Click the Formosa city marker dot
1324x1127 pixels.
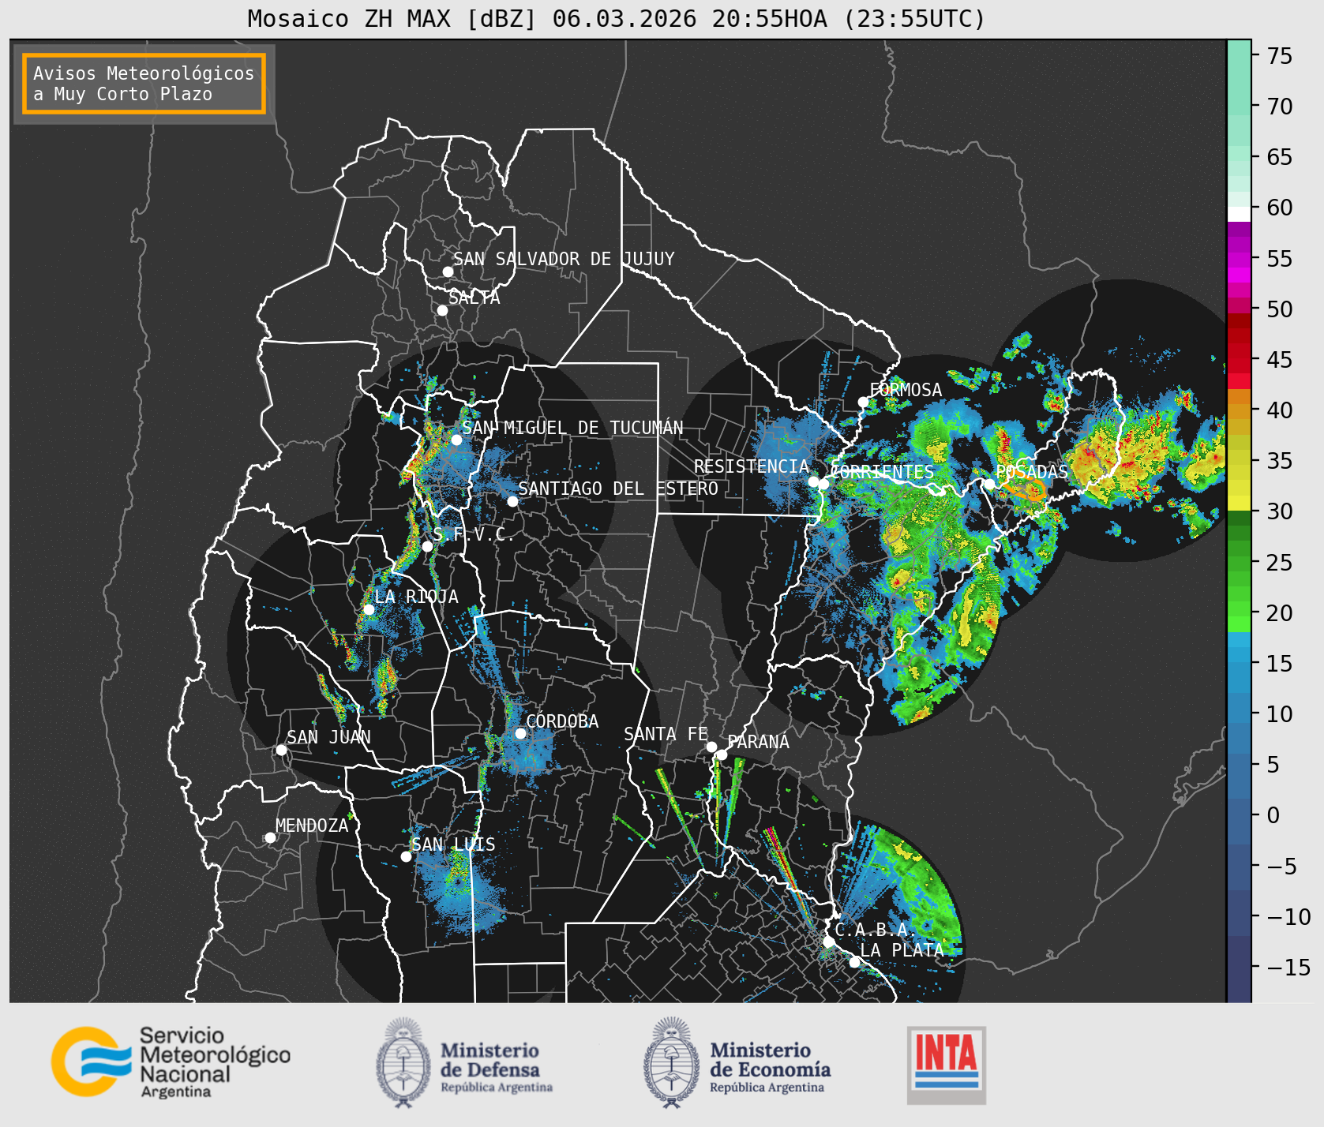click(x=863, y=402)
